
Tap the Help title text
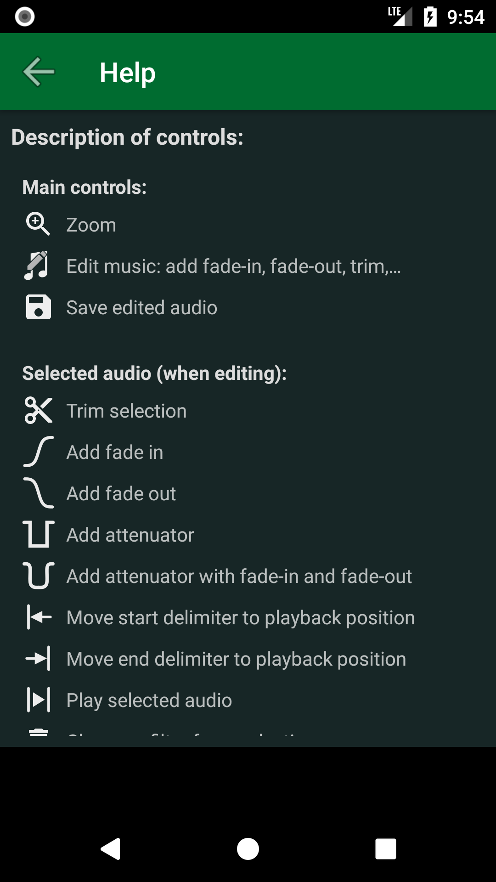click(x=127, y=72)
